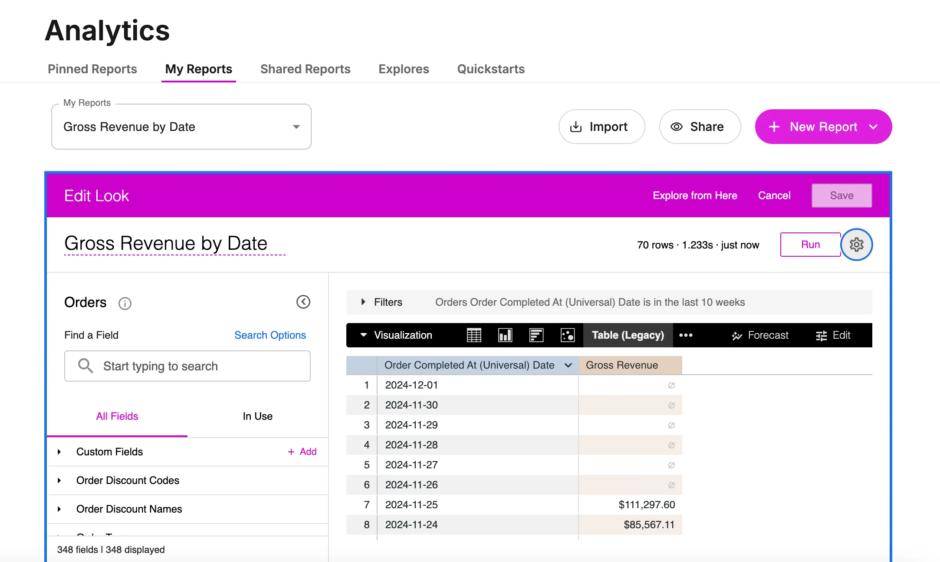Click the Gross Revenue by Date title

click(x=166, y=243)
